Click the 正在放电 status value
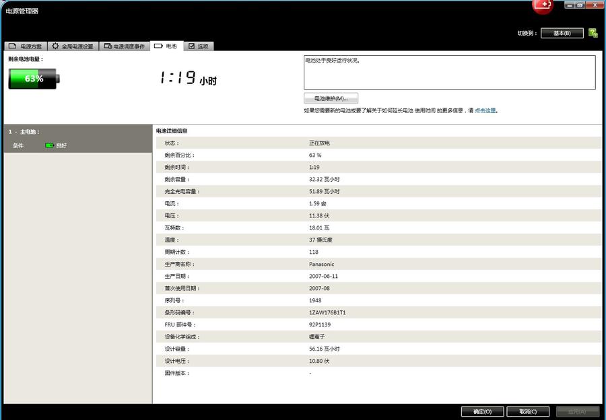 [319, 143]
